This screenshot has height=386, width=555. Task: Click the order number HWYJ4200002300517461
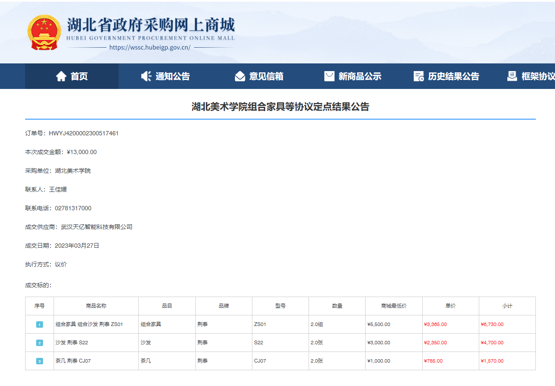click(x=84, y=133)
